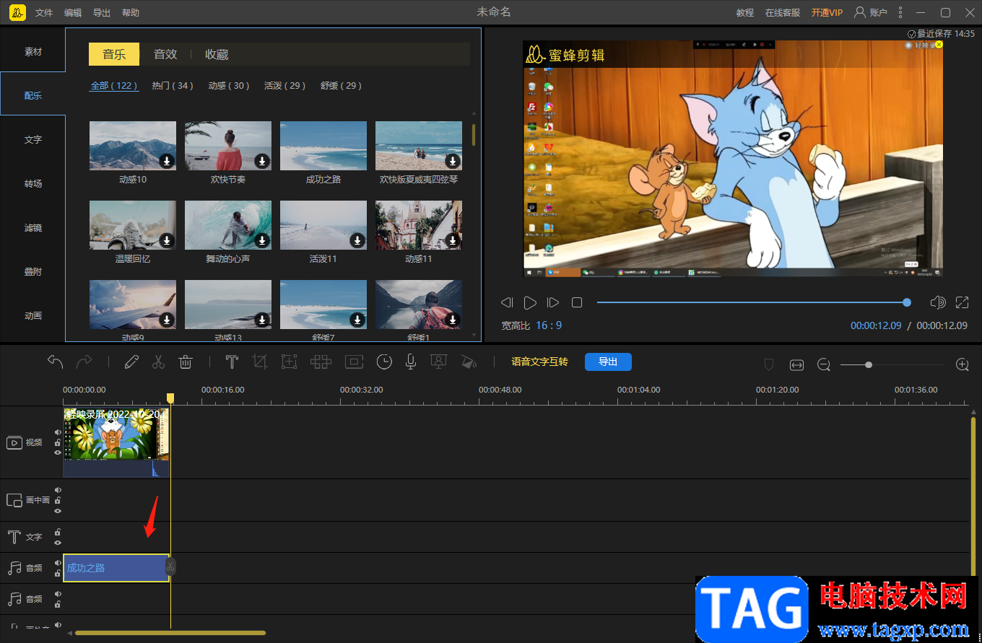
Task: Hide the 画中画 track with eye icon
Action: click(x=58, y=511)
